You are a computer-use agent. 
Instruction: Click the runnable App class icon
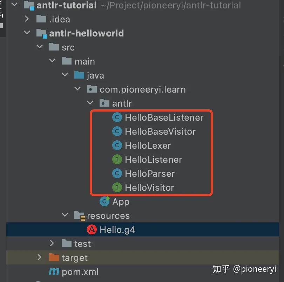point(104,201)
